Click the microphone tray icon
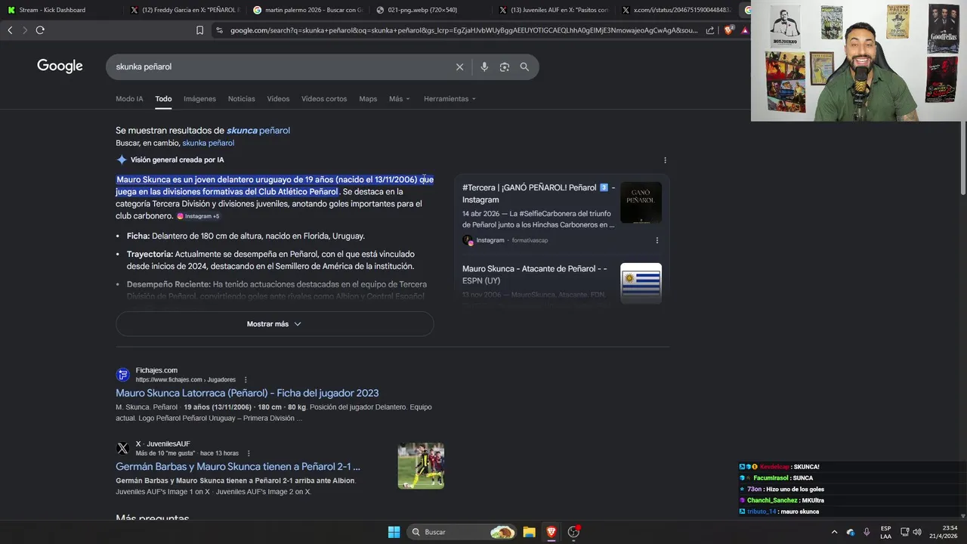This screenshot has width=967, height=544. [867, 532]
